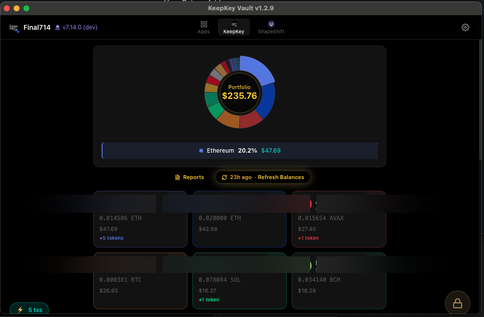Image resolution: width=484 pixels, height=317 pixels.
Task: Open the Reports page
Action: (x=189, y=177)
